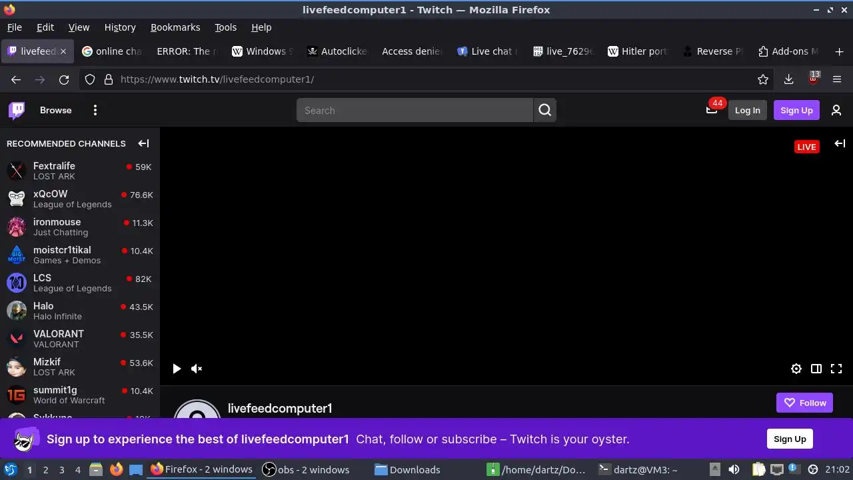Viewport: 853px width, 480px height.
Task: Open video player settings gear
Action: [796, 369]
